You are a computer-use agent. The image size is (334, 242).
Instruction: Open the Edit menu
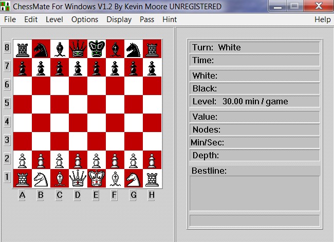pos(31,20)
